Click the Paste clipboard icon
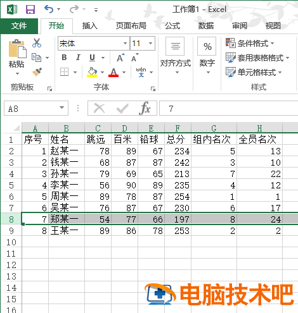 click(x=17, y=49)
